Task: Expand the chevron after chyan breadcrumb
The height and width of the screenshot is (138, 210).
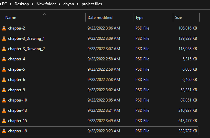Action: 78,4
